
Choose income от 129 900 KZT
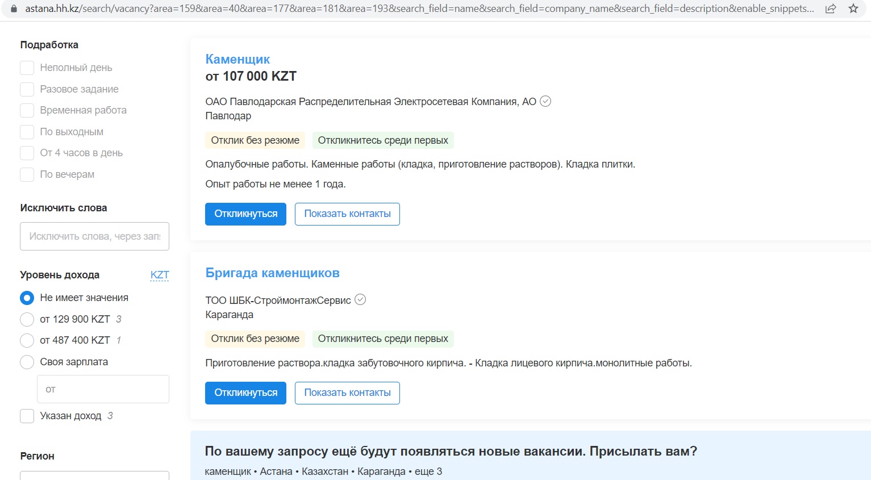(x=27, y=319)
